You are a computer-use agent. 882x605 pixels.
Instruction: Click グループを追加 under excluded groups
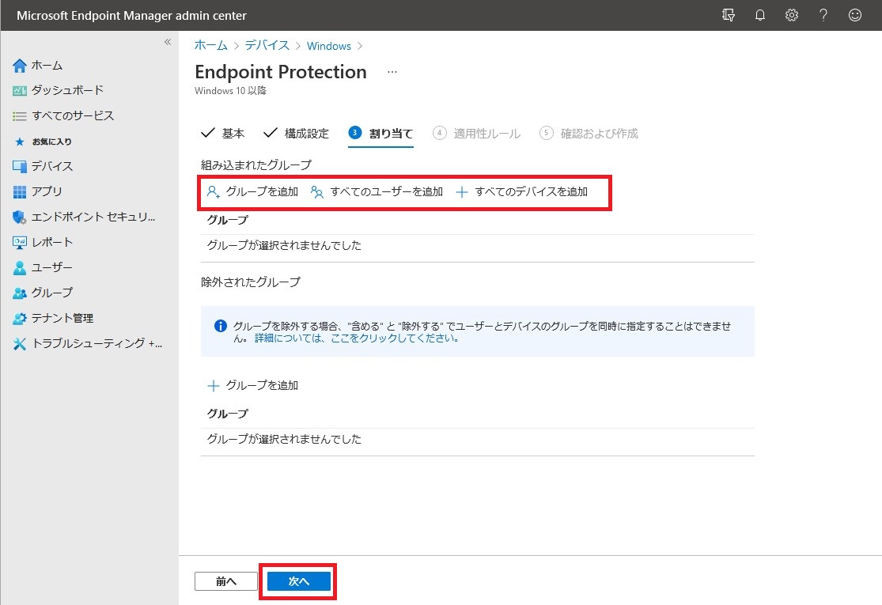[252, 385]
